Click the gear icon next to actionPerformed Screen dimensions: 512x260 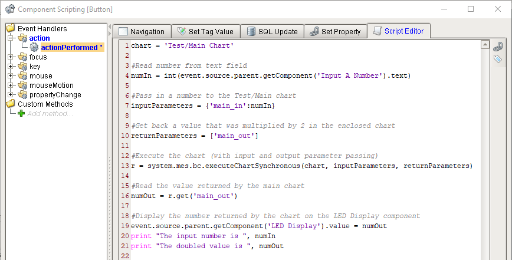click(x=34, y=48)
